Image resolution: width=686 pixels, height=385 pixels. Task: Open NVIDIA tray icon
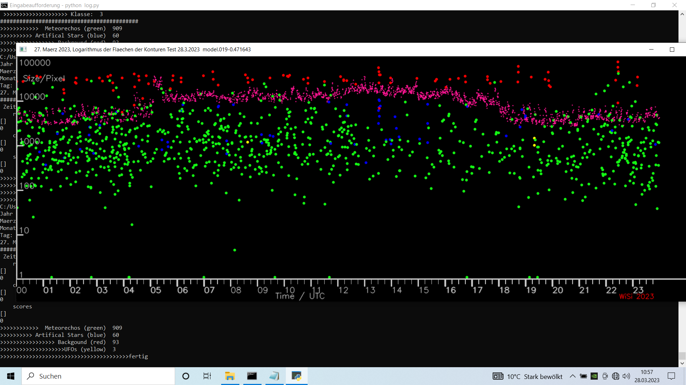594,376
